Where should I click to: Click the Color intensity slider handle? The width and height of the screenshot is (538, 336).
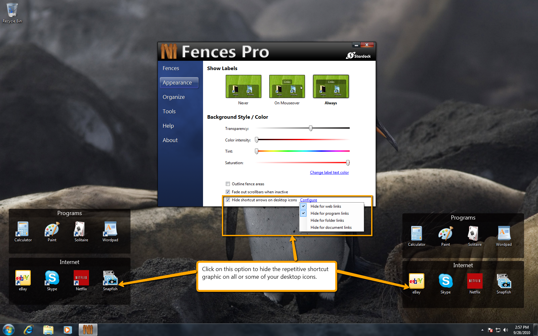(x=257, y=140)
